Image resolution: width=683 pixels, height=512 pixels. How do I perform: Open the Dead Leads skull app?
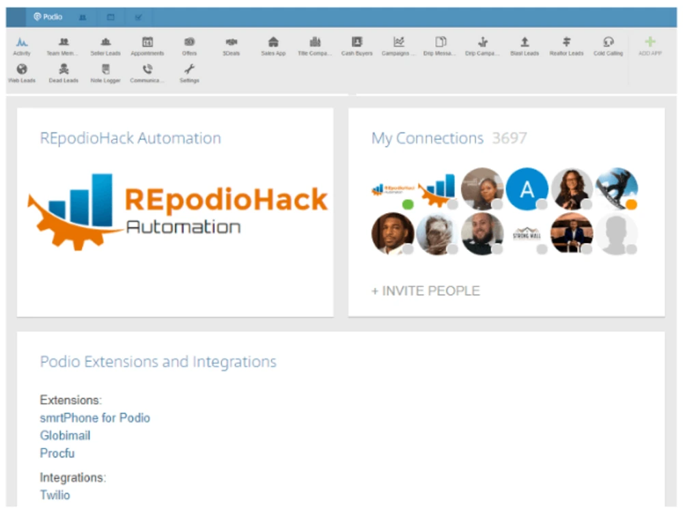tap(64, 73)
